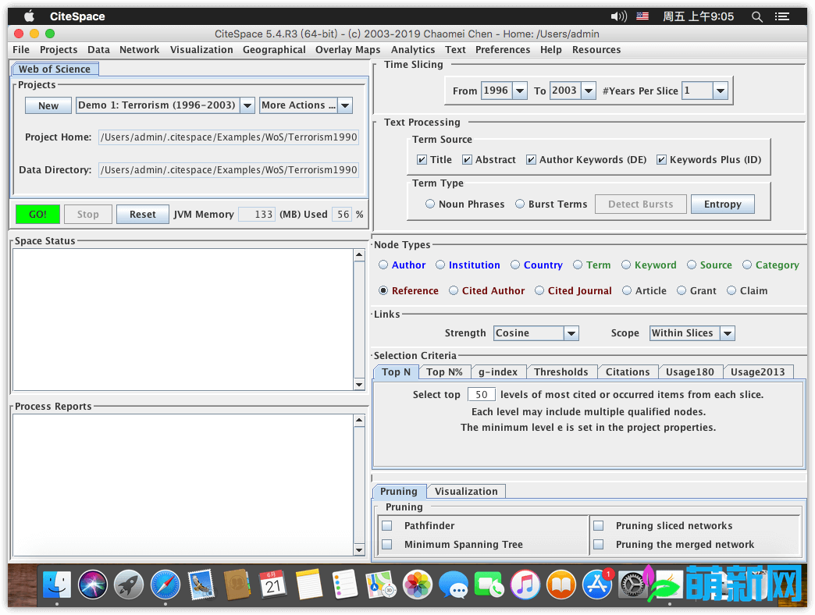Image resolution: width=815 pixels, height=615 pixels.
Task: Choose Keyword node type
Action: pyautogui.click(x=626, y=265)
